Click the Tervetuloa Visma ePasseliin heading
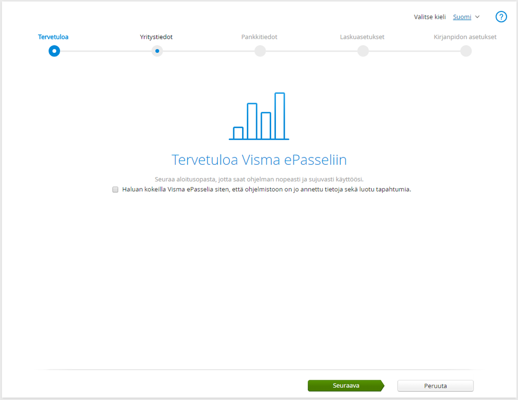Screen dimensions: 518x400 [x=259, y=160]
